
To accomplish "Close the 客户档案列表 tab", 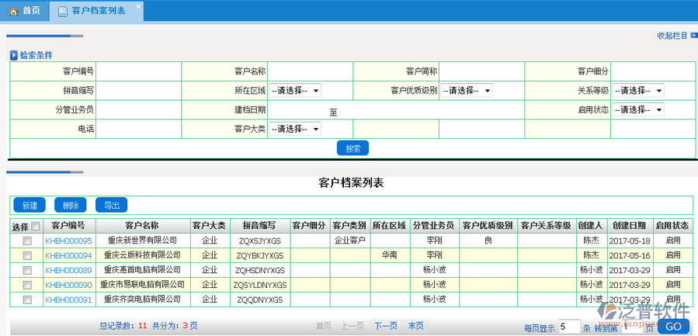I will pyautogui.click(x=137, y=7).
